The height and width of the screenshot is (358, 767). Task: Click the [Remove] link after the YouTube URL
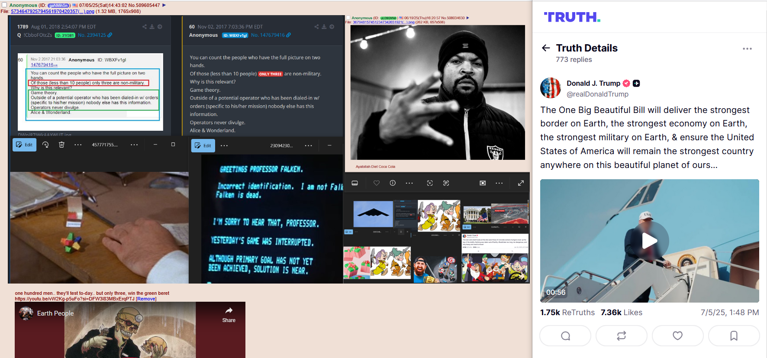click(146, 299)
